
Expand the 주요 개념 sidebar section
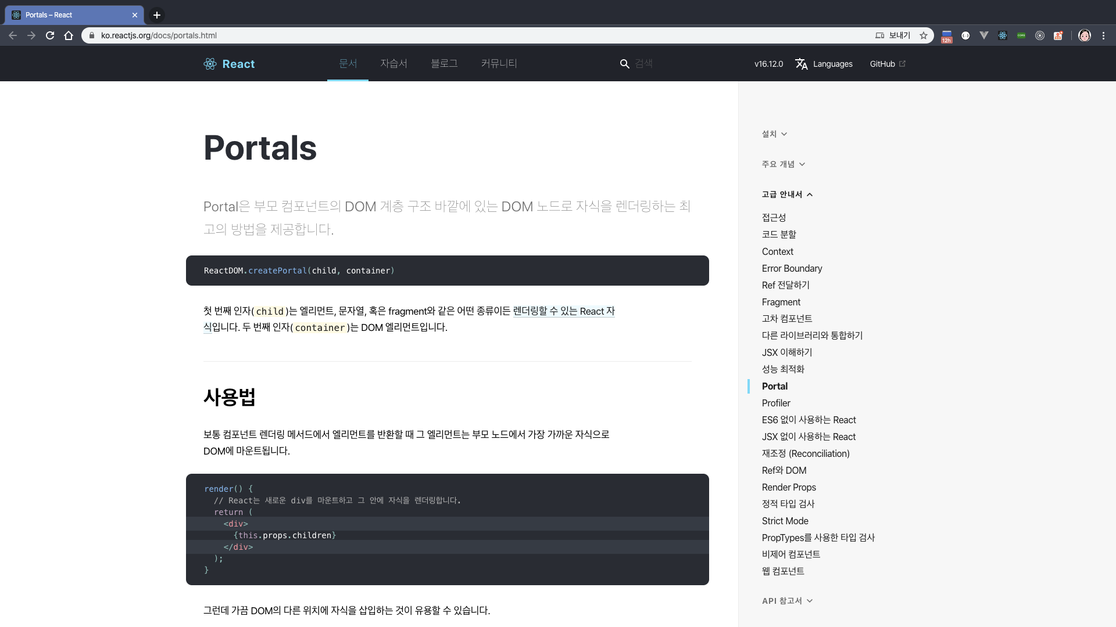tap(783, 164)
